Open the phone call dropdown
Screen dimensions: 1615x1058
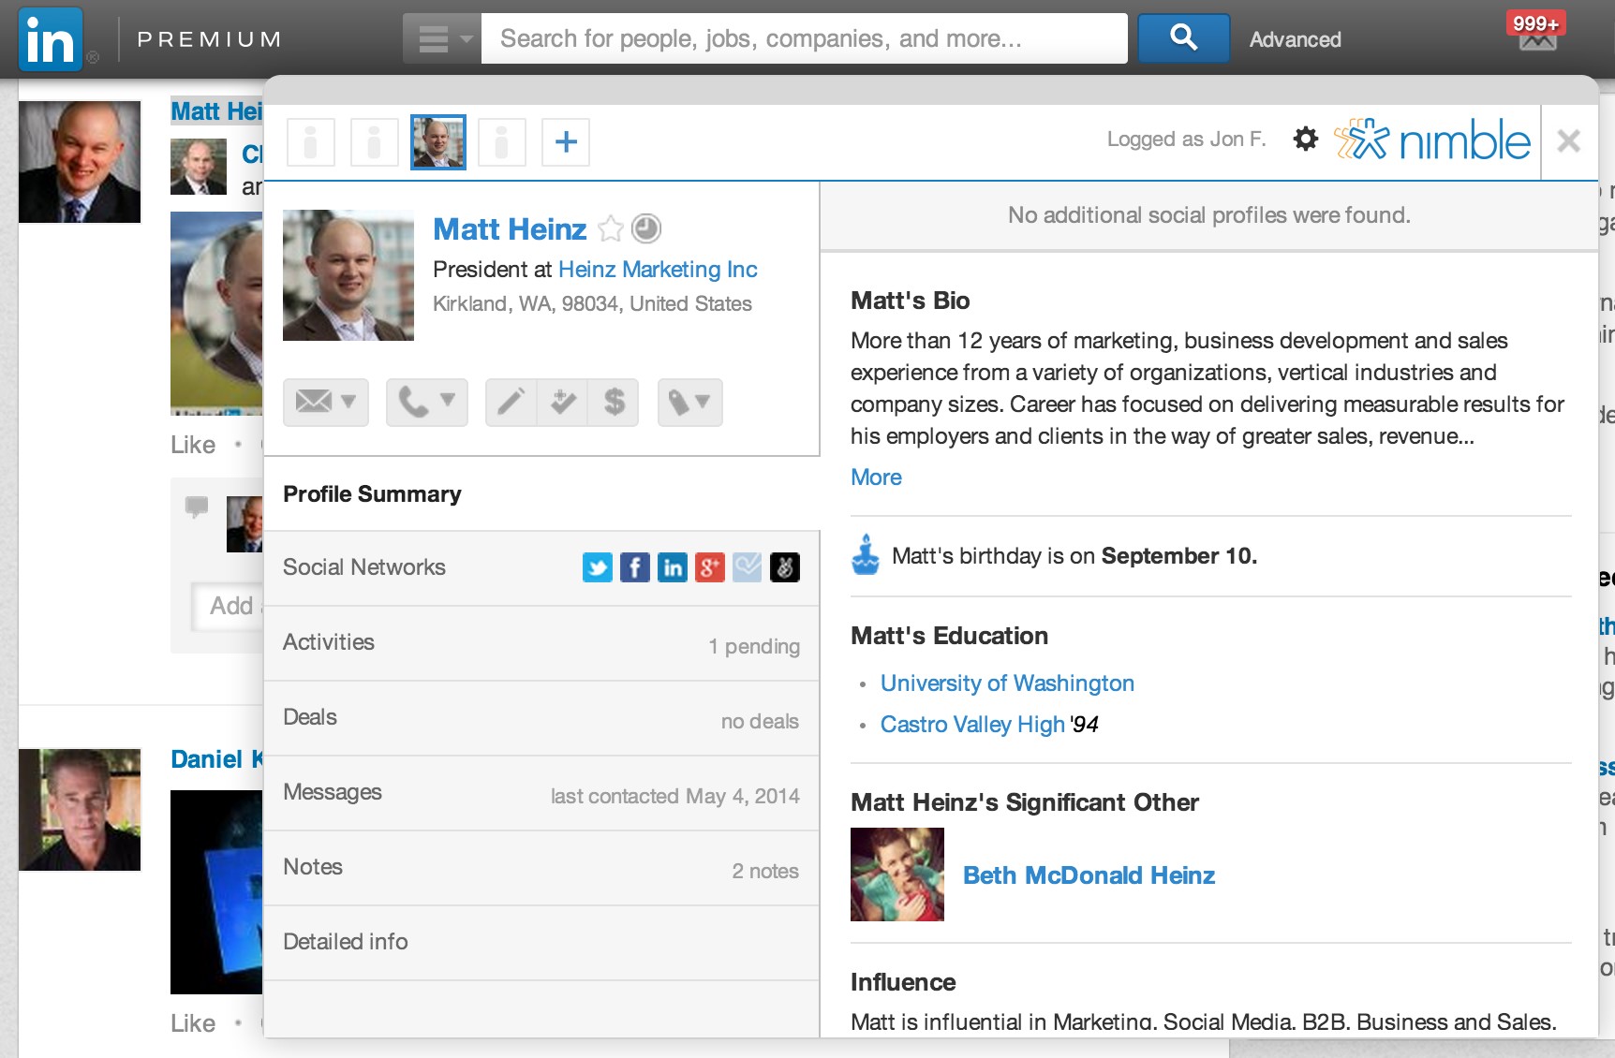pos(427,403)
